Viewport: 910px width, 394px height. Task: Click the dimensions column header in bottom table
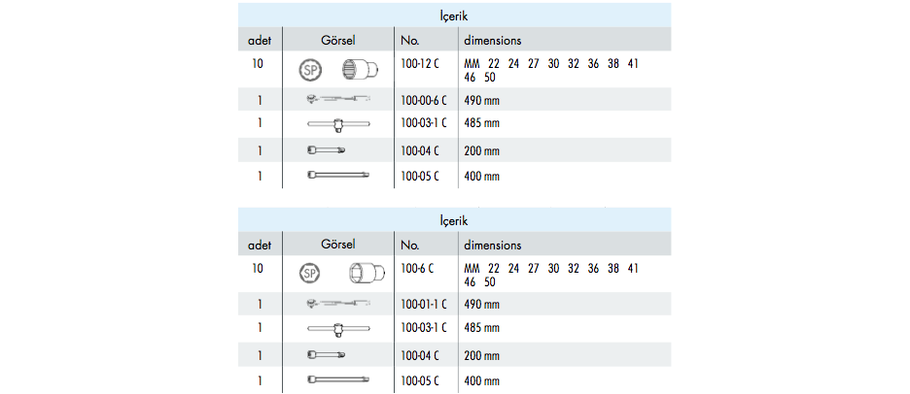click(x=493, y=246)
